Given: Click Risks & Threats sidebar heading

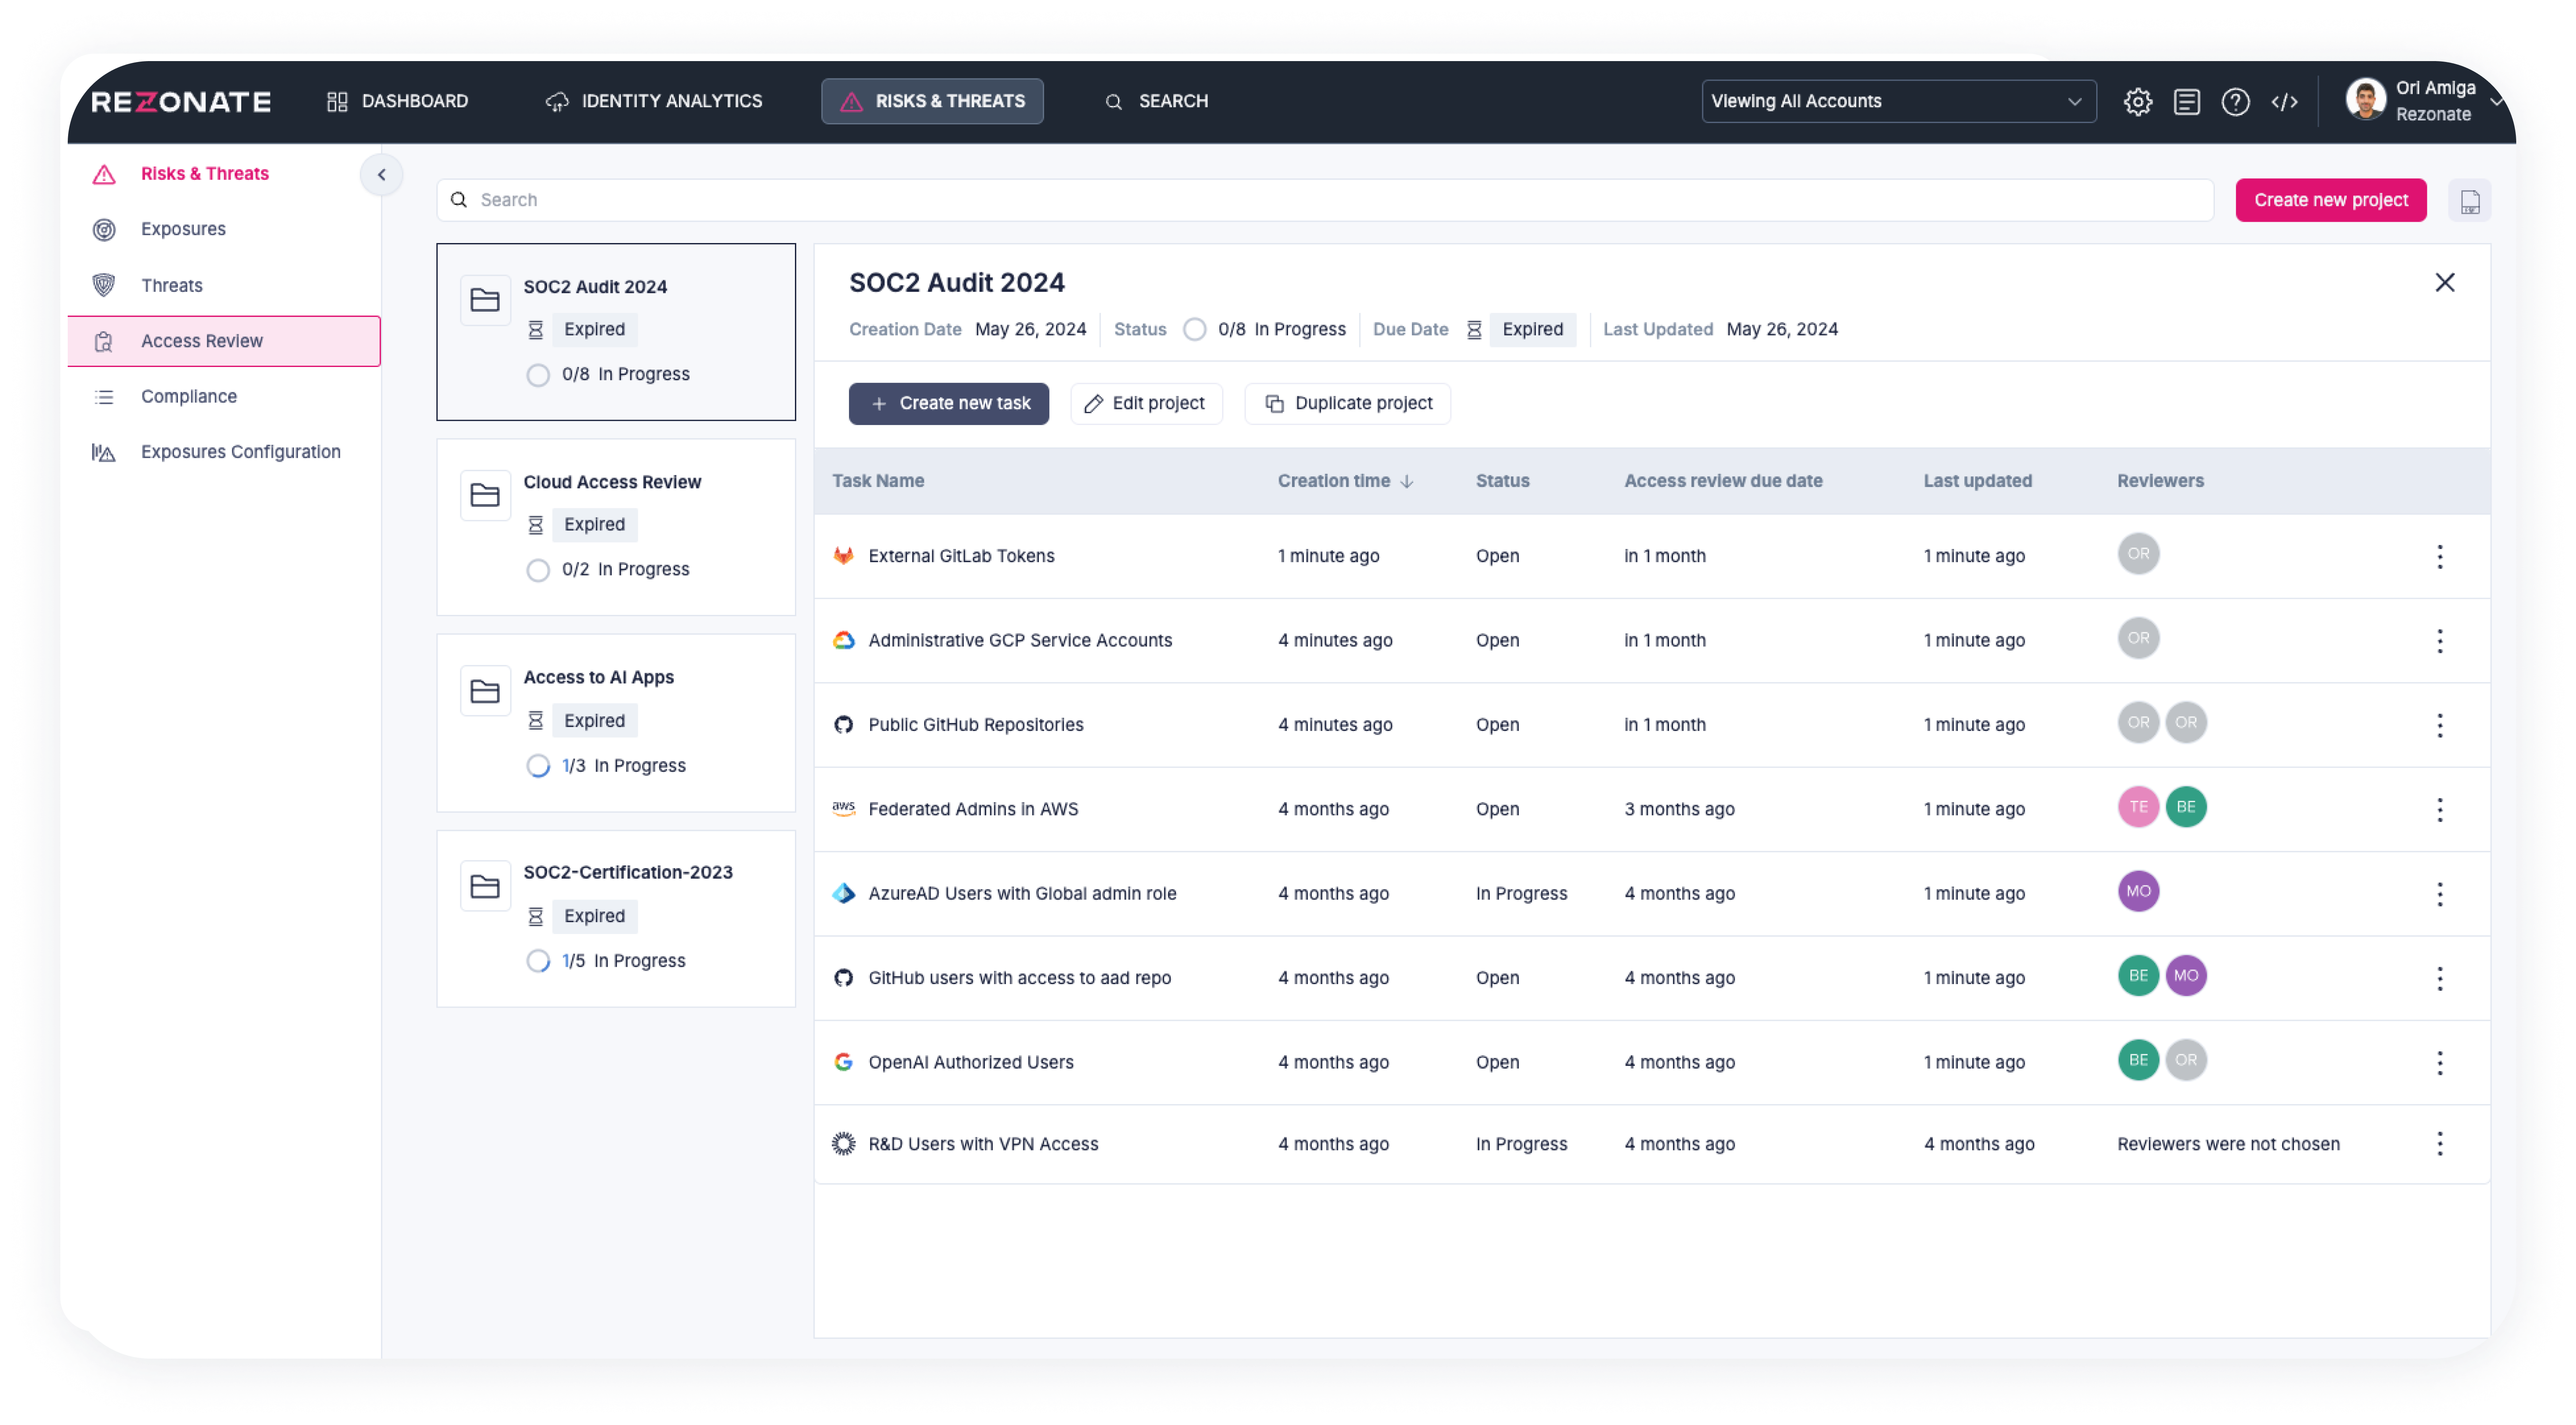Looking at the screenshot, I should (x=205, y=173).
